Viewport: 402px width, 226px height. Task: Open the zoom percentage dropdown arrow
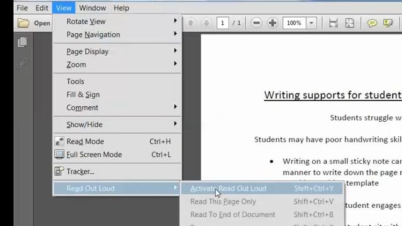pyautogui.click(x=312, y=23)
